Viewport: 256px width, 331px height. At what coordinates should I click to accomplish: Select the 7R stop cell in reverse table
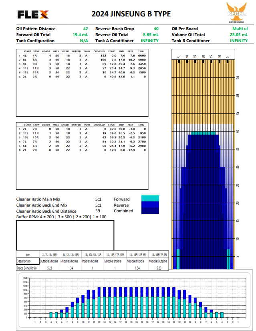coord(35,142)
